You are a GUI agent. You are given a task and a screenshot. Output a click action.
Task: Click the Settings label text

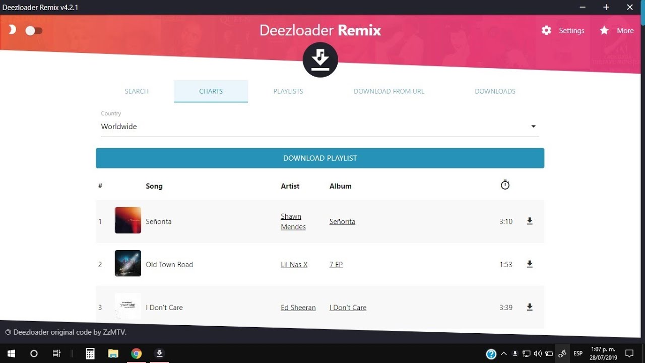pyautogui.click(x=571, y=30)
